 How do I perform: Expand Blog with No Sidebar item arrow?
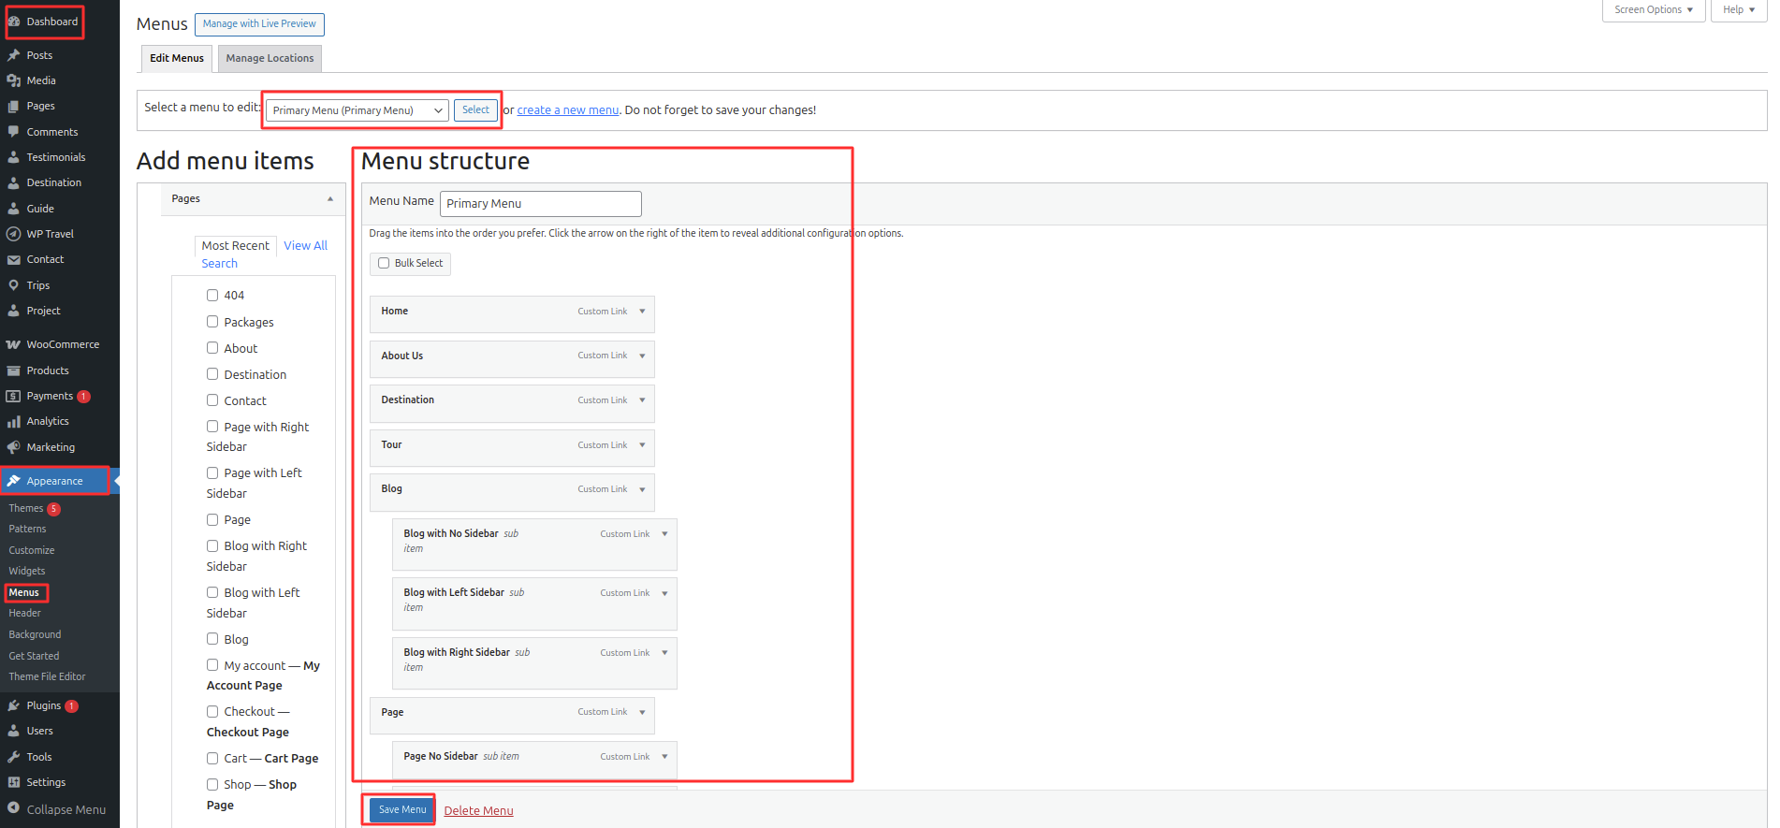[x=664, y=534]
